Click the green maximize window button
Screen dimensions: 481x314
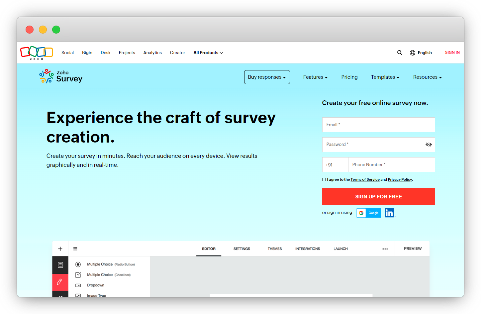click(x=56, y=30)
